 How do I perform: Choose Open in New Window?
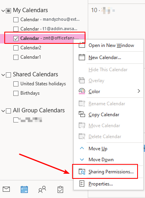(x=111, y=45)
